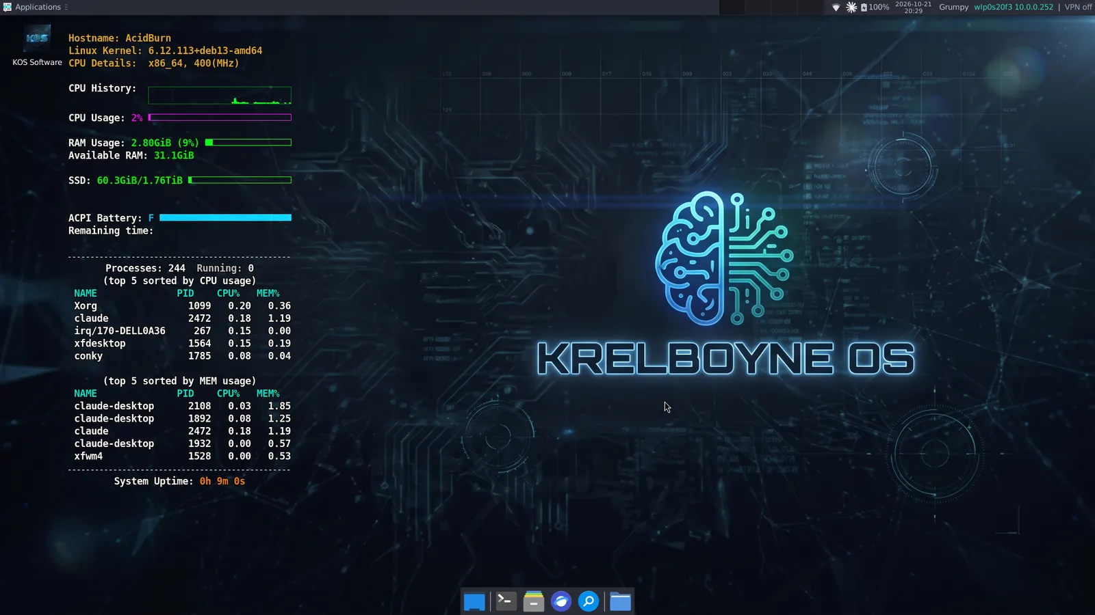Launch the web browser globe icon in dock
The width and height of the screenshot is (1095, 615).
click(x=561, y=601)
